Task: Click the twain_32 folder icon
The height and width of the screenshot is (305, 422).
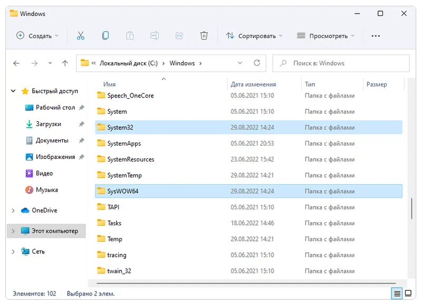Action: (x=101, y=270)
